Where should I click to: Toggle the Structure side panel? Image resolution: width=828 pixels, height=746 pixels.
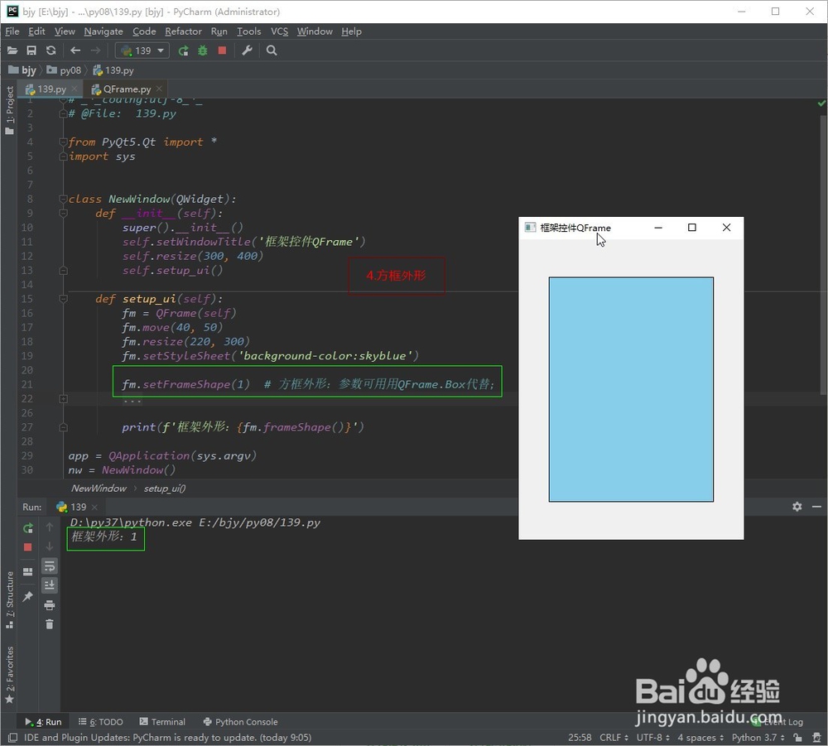click(x=9, y=600)
